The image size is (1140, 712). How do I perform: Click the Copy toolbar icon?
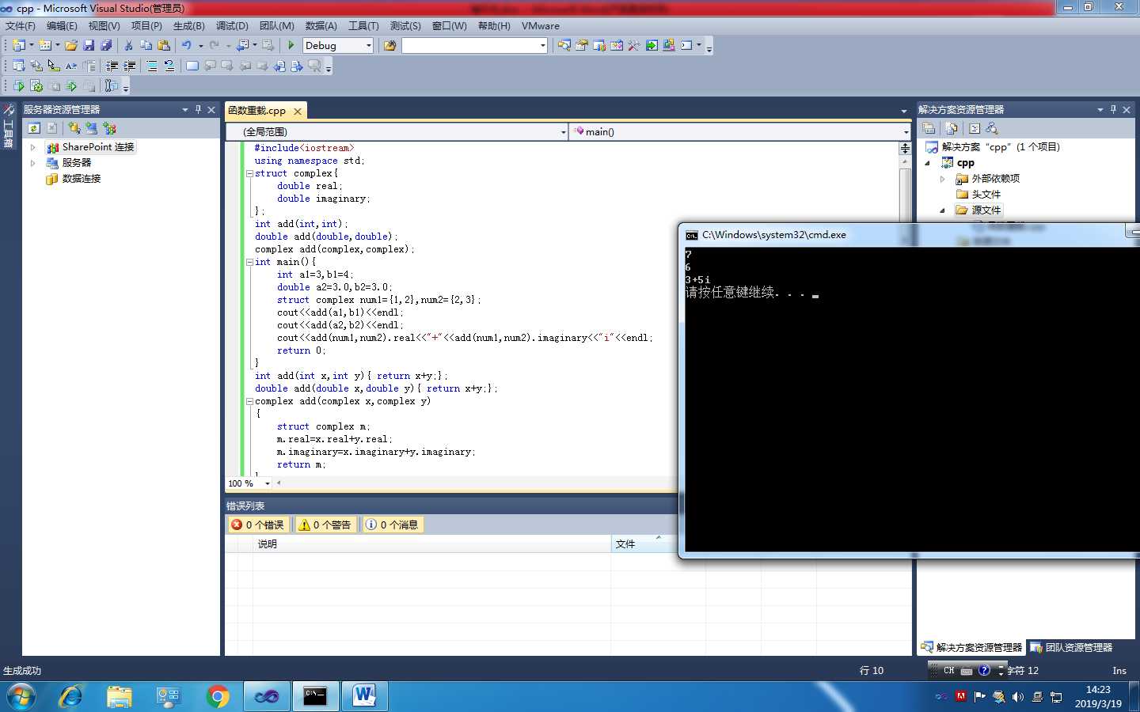pos(146,46)
